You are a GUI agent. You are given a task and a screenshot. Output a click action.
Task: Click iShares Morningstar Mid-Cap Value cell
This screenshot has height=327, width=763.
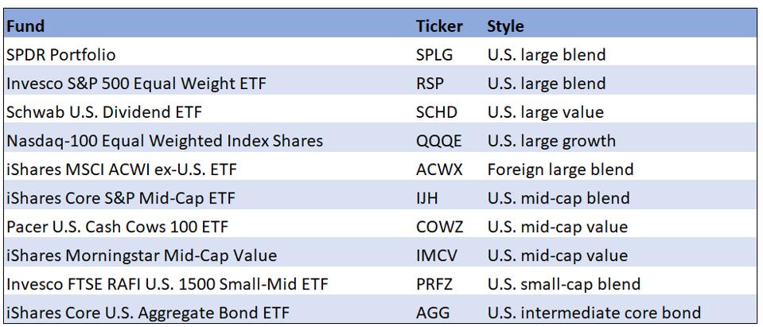(x=142, y=255)
